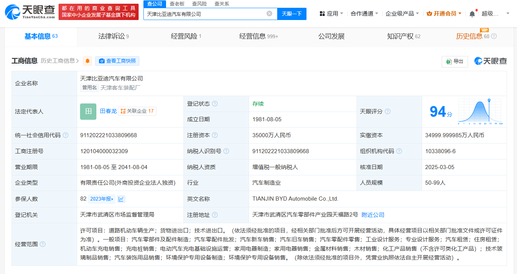Clear the search box with the X icon

point(269,14)
